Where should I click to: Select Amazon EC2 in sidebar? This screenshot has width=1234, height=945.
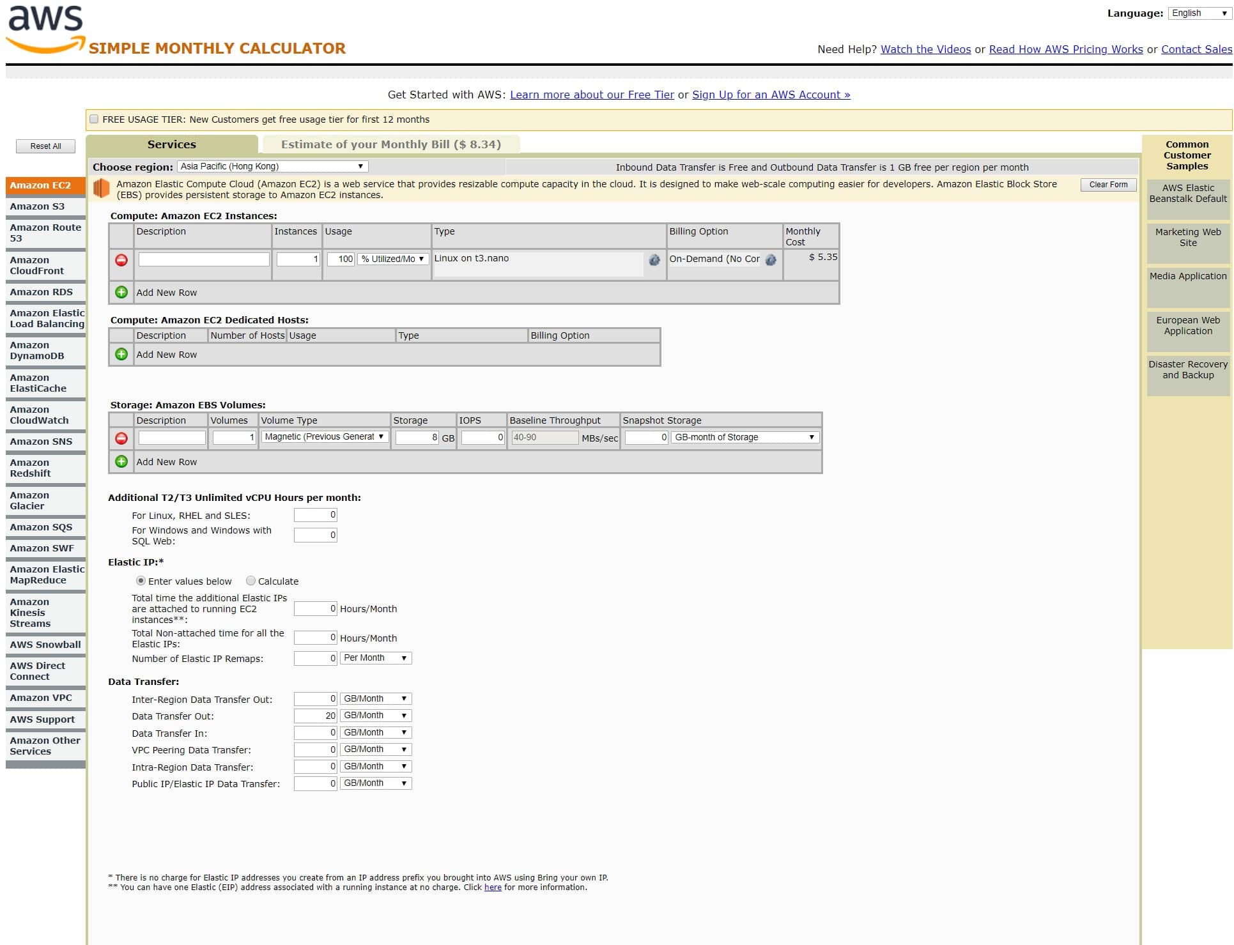[x=45, y=185]
